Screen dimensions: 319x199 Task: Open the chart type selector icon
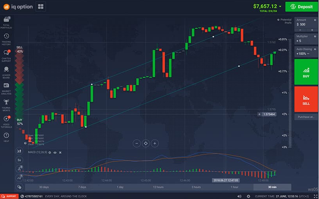tap(19, 150)
